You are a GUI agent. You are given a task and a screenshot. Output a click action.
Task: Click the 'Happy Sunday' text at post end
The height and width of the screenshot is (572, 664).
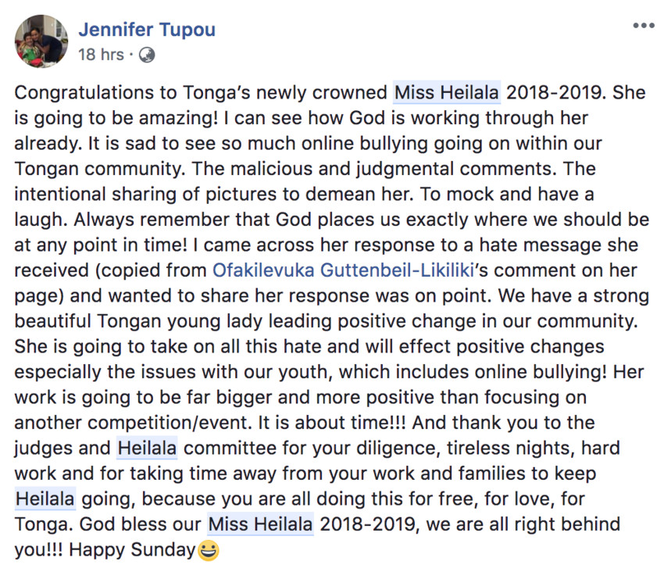click(x=132, y=550)
